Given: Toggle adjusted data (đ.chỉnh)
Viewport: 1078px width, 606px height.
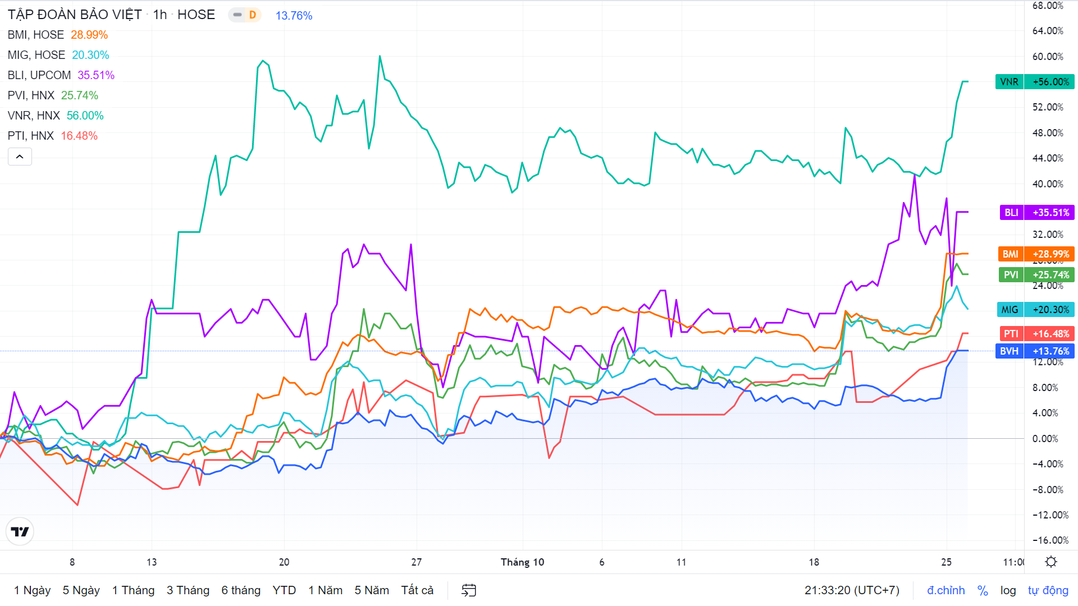Looking at the screenshot, I should pyautogui.click(x=945, y=590).
